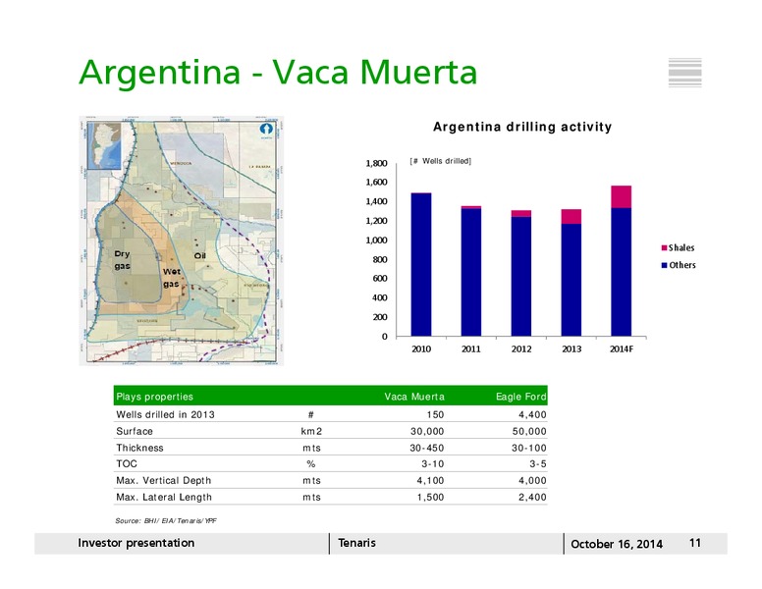Click the '4,100' vertical depth cell

[x=430, y=481]
